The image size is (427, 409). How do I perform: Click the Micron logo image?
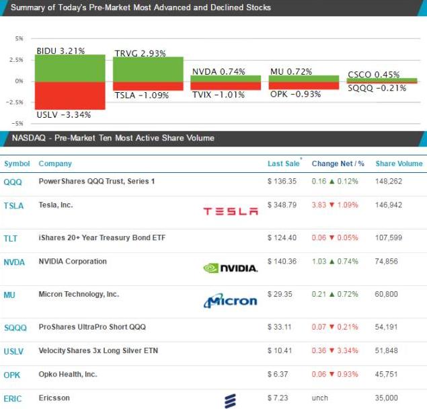coord(231,301)
